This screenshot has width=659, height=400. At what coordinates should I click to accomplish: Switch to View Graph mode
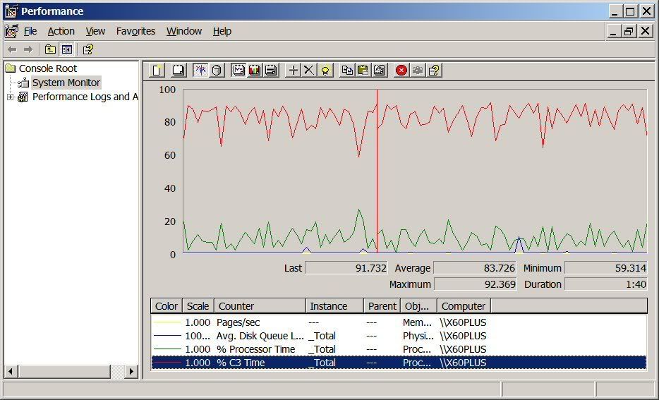pyautogui.click(x=238, y=70)
